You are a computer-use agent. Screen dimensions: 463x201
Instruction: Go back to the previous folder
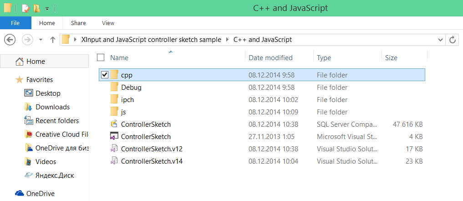10,40
